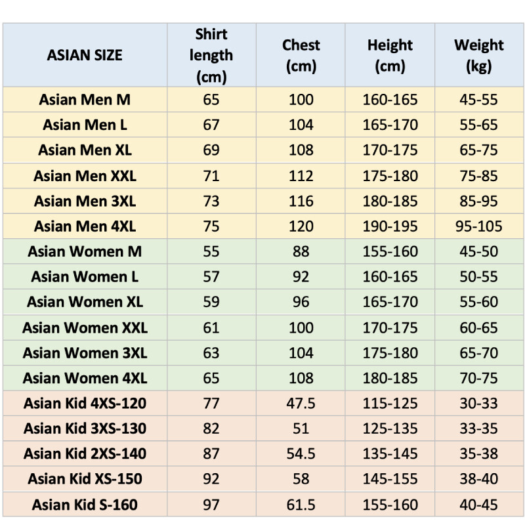Select the Asian Men M row label
Image resolution: width=525 pixels, height=525 pixels.
[85, 100]
